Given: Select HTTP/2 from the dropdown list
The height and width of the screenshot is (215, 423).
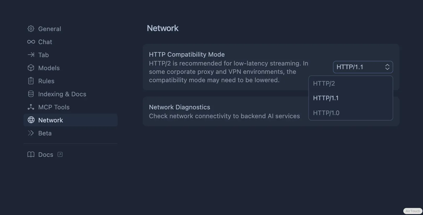Looking at the screenshot, I should click(324, 83).
